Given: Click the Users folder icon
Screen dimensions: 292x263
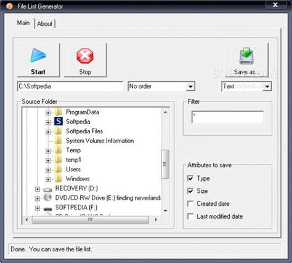Looking at the screenshot, I should coord(59,169).
